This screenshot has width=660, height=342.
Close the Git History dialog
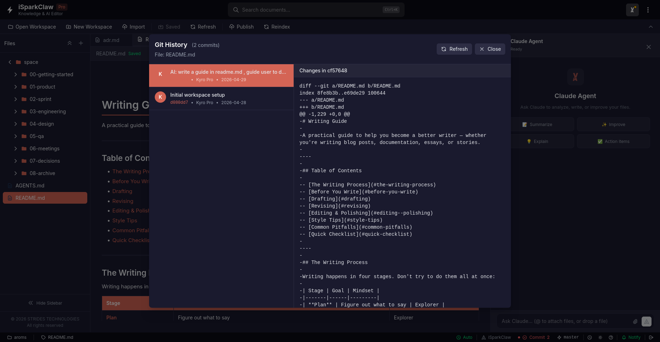pos(490,49)
